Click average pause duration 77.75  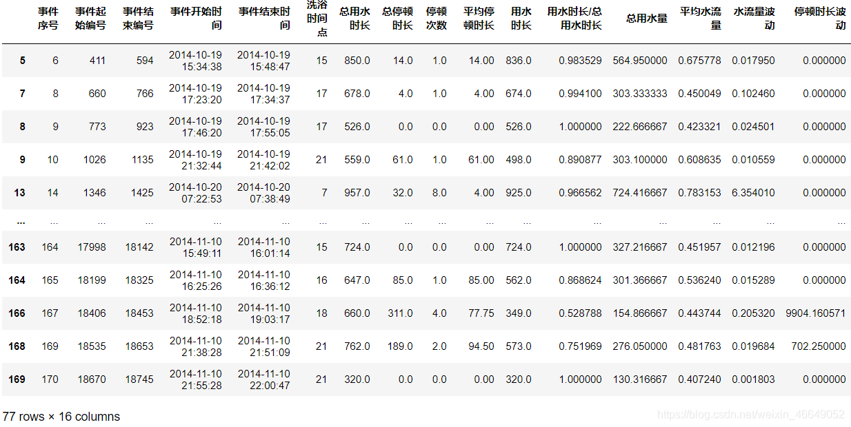point(481,313)
